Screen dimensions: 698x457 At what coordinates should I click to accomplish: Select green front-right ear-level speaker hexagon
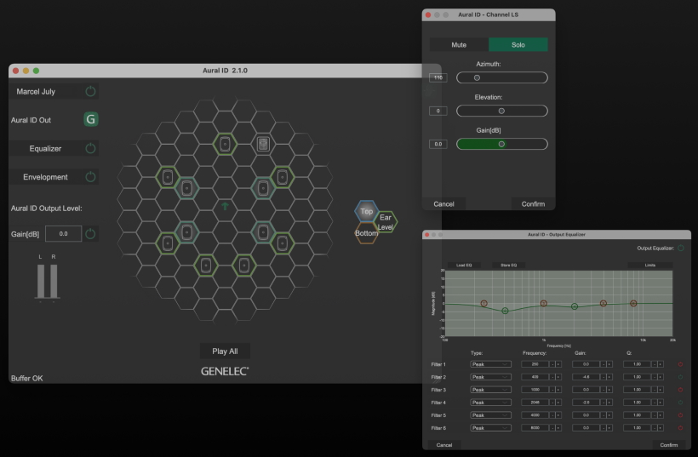[283, 177]
